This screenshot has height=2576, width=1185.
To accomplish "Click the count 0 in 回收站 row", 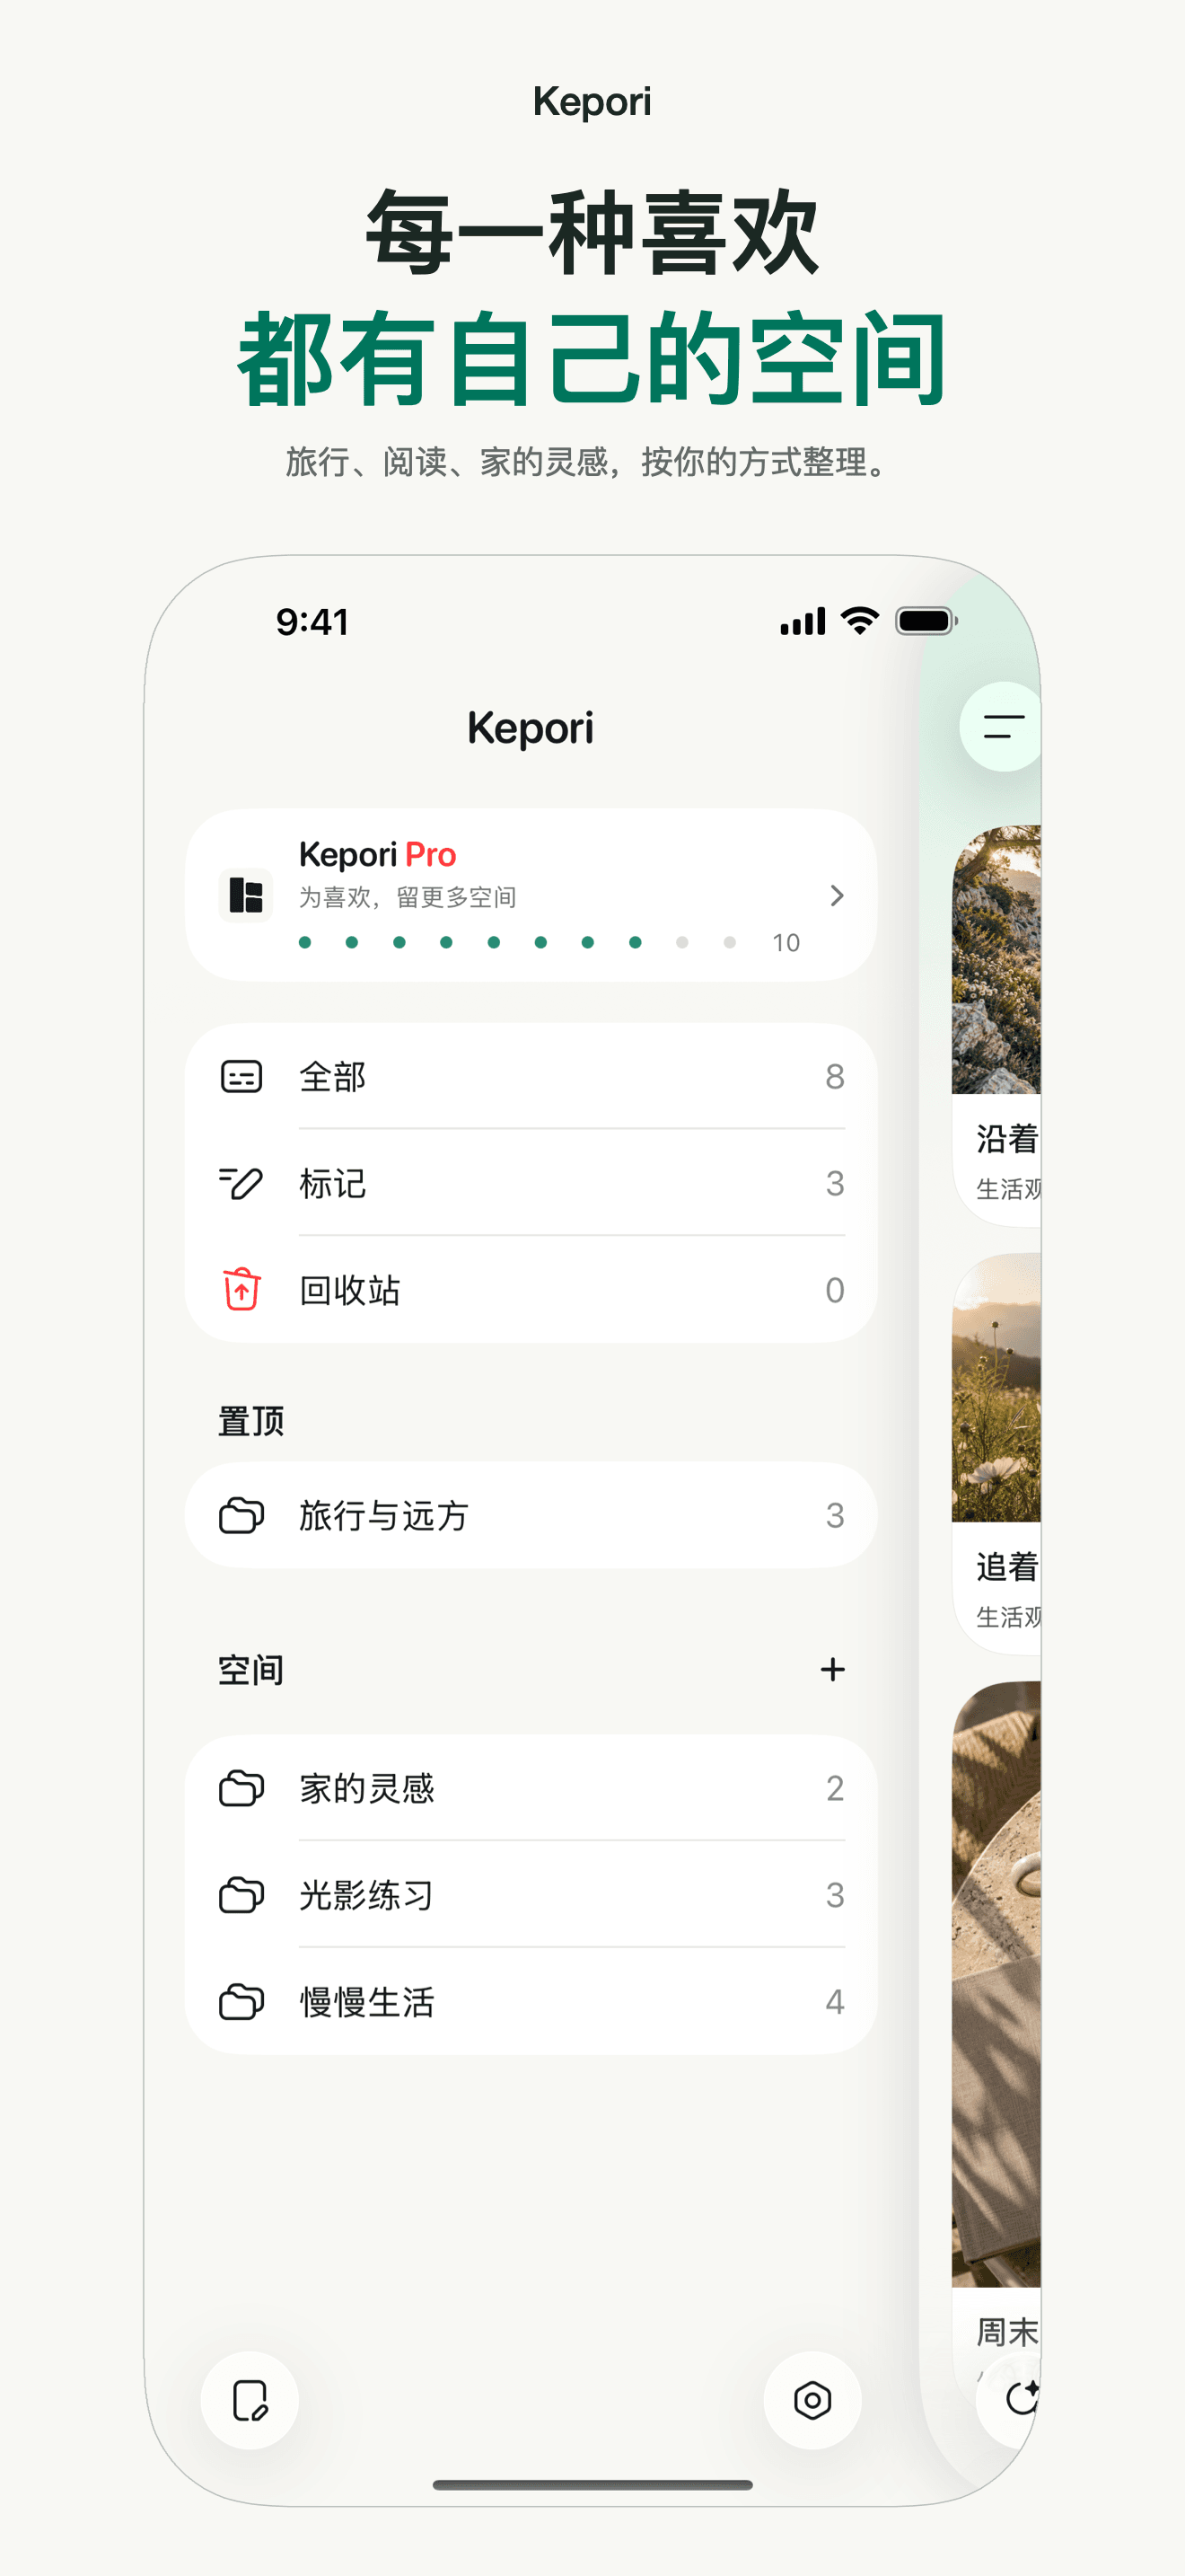I will coord(834,1290).
